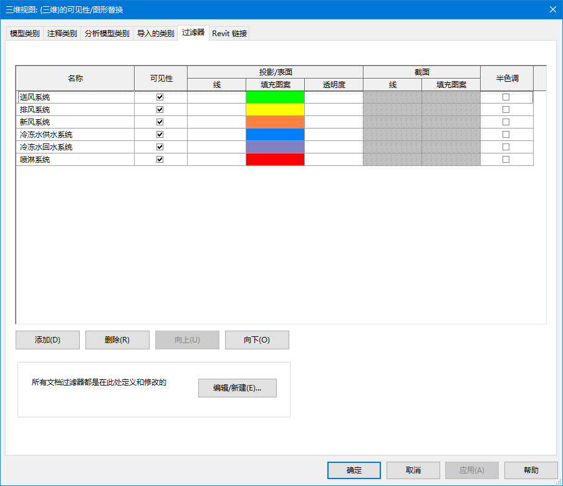Close the visibility/graphics dialog
Image resolution: width=563 pixels, height=486 pixels.
pyautogui.click(x=553, y=9)
